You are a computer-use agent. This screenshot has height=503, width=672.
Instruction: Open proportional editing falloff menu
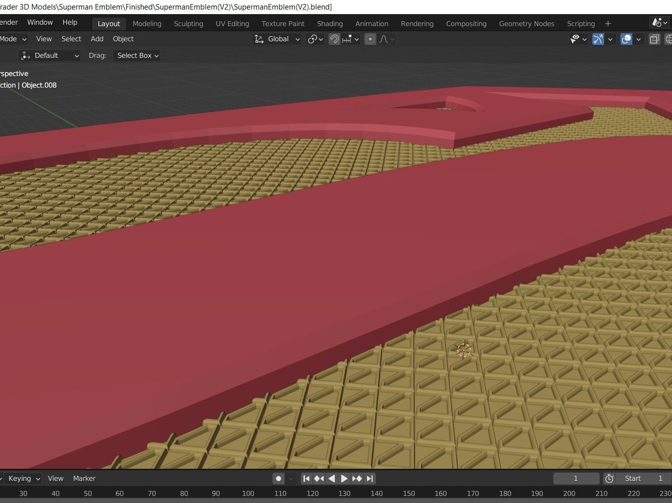click(387, 39)
